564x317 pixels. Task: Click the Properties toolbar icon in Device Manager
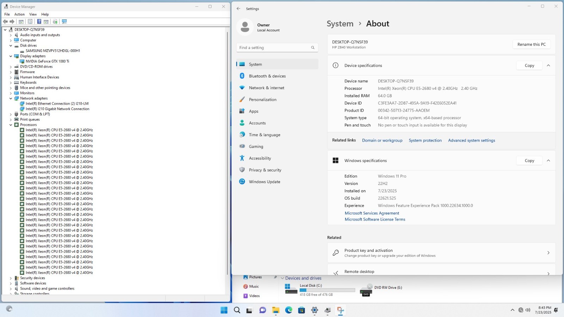point(30,21)
